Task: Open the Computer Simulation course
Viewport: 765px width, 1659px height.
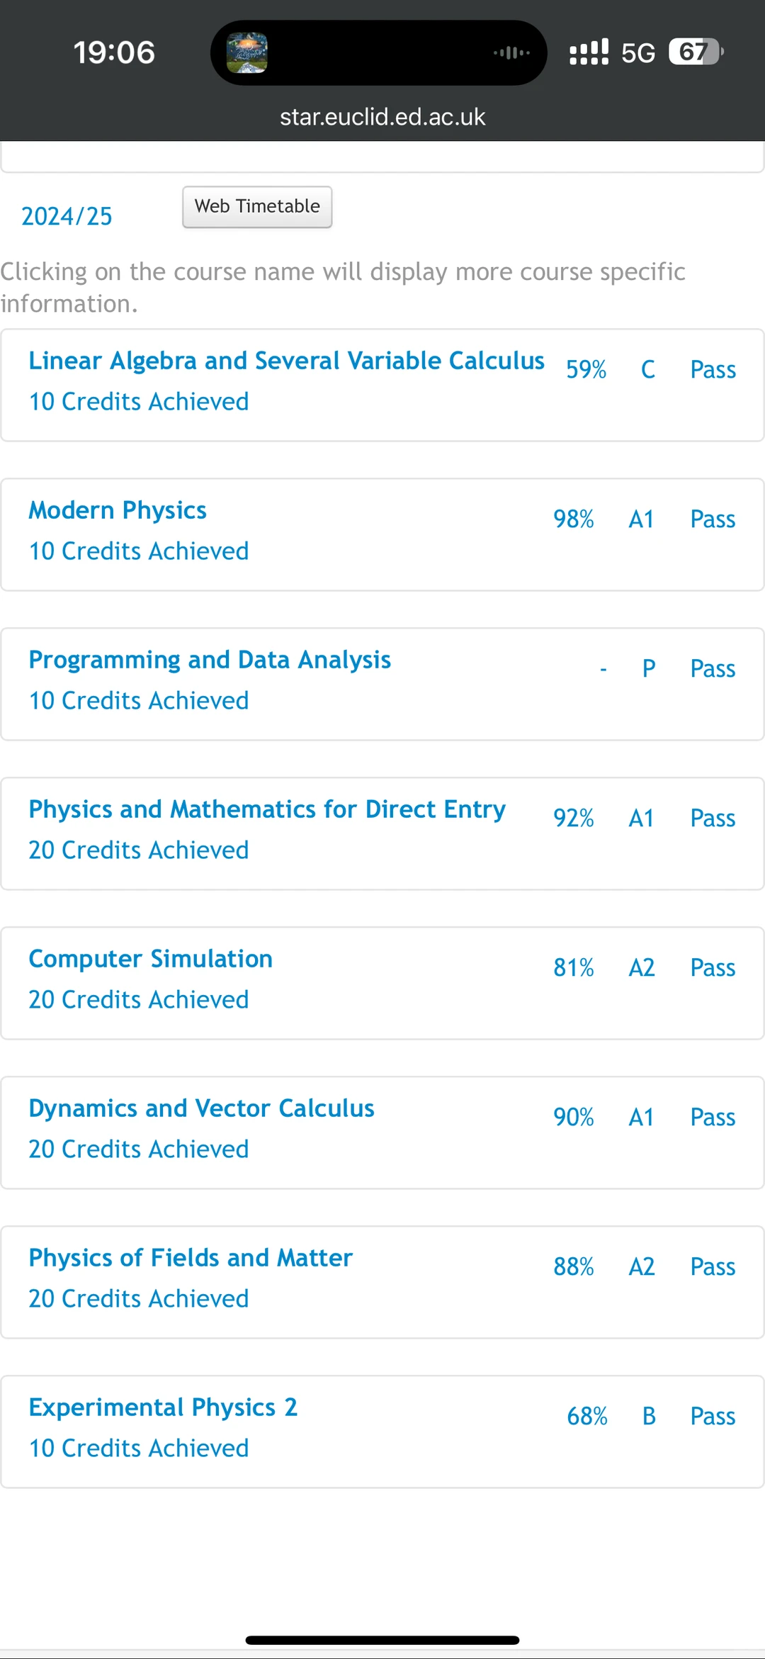Action: tap(150, 959)
